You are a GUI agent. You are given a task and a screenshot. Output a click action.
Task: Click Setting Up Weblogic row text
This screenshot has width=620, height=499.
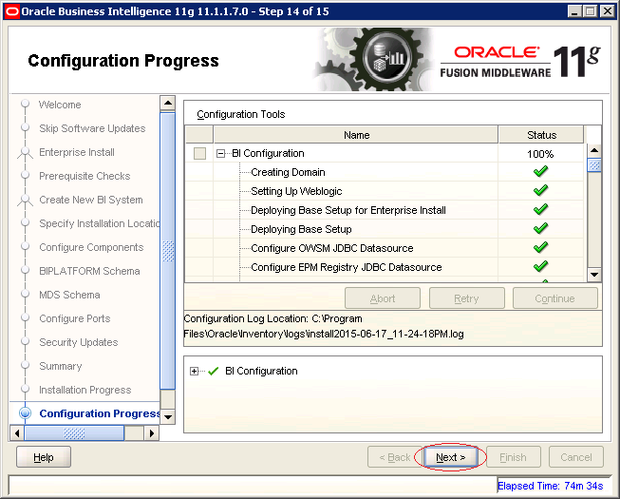coord(296,191)
